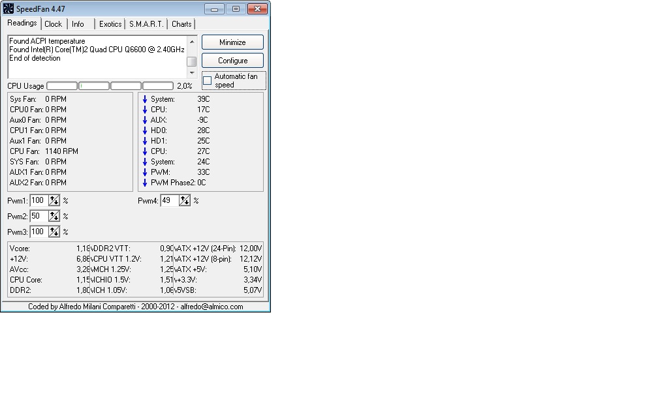The height and width of the screenshot is (411, 658).
Task: Click the arrow icon beside HD0 28C
Action: coord(145,131)
